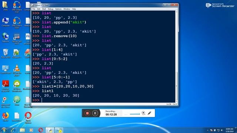Pause the screen recording

coord(95,113)
